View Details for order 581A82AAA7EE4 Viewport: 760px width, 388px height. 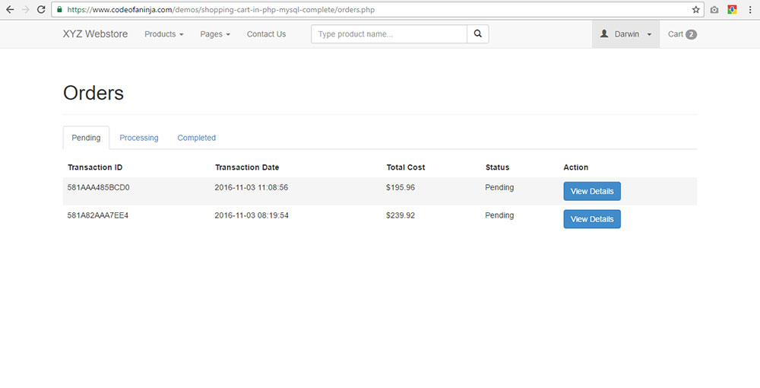coord(592,219)
